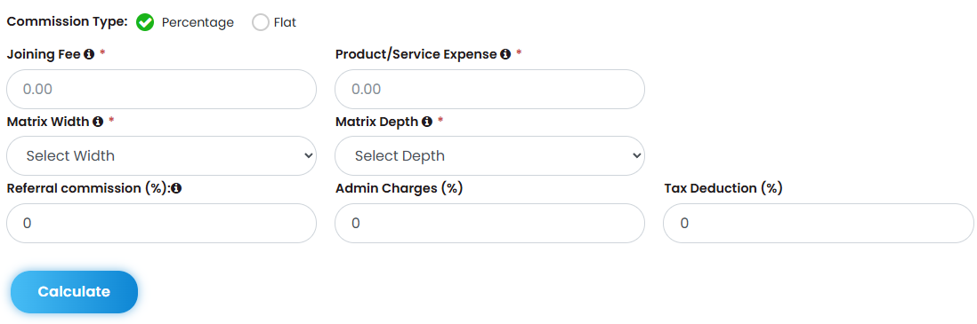Screen dimensions: 977x324
Task: Select the Flat commission type radio
Action: point(261,22)
